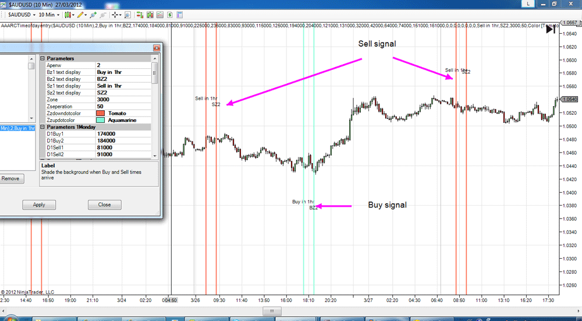Edit the Bz2 text display value BZ2
582x321 pixels.
[123, 79]
